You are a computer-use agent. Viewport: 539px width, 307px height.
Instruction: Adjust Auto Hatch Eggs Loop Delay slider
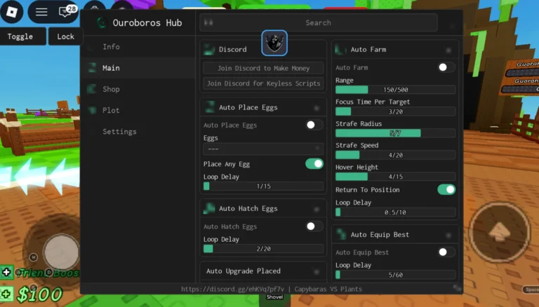(263, 249)
